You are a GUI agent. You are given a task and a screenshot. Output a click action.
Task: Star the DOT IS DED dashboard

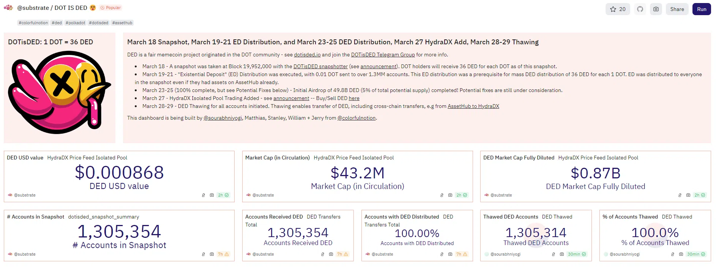pyautogui.click(x=618, y=9)
